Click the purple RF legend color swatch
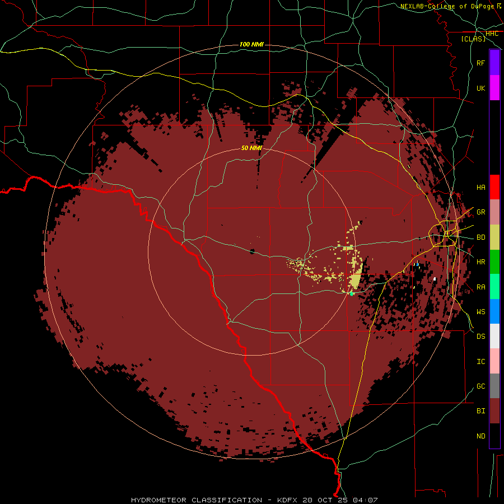The height and width of the screenshot is (504, 504). (x=494, y=63)
